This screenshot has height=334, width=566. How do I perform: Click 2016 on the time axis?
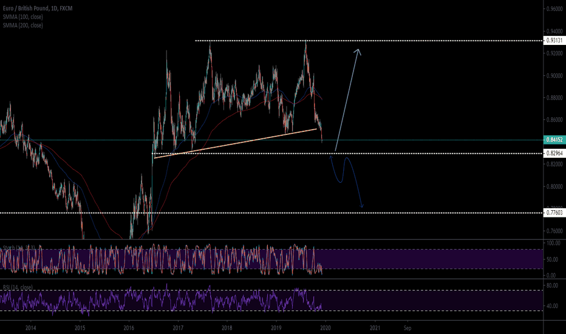(x=129, y=327)
